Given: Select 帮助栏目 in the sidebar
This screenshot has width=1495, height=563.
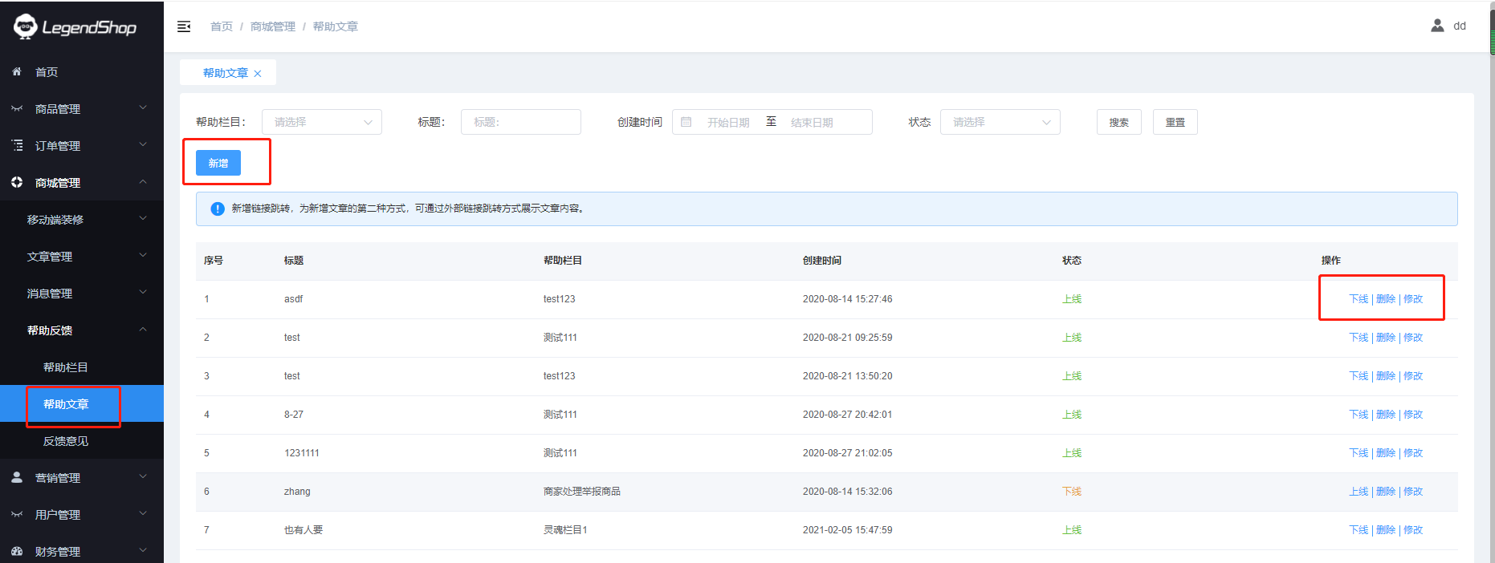Looking at the screenshot, I should [66, 367].
